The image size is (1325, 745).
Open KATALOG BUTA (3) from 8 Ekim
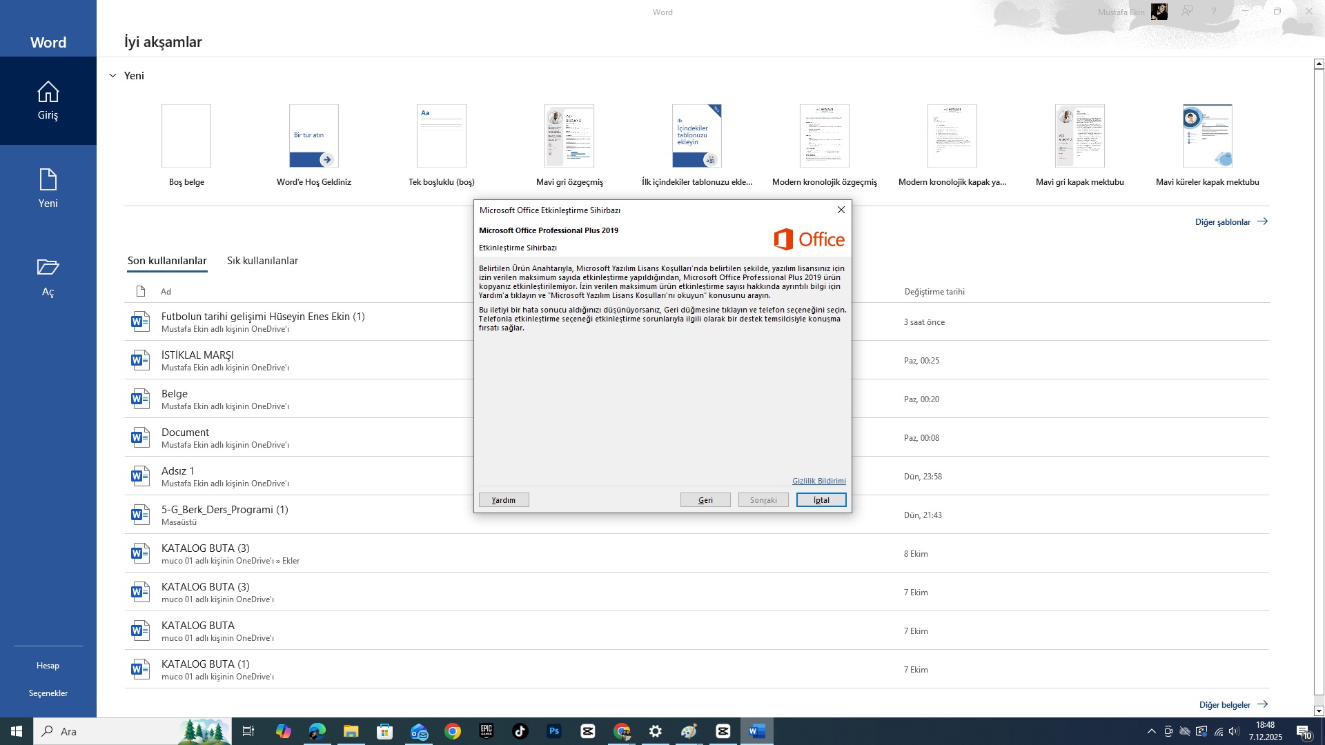697,553
